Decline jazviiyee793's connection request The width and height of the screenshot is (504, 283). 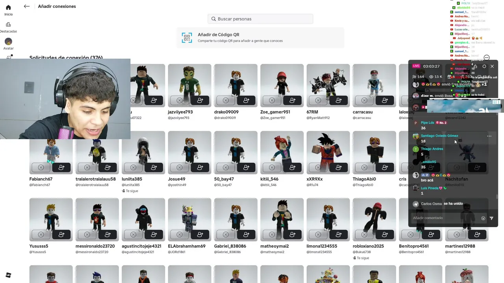click(179, 101)
